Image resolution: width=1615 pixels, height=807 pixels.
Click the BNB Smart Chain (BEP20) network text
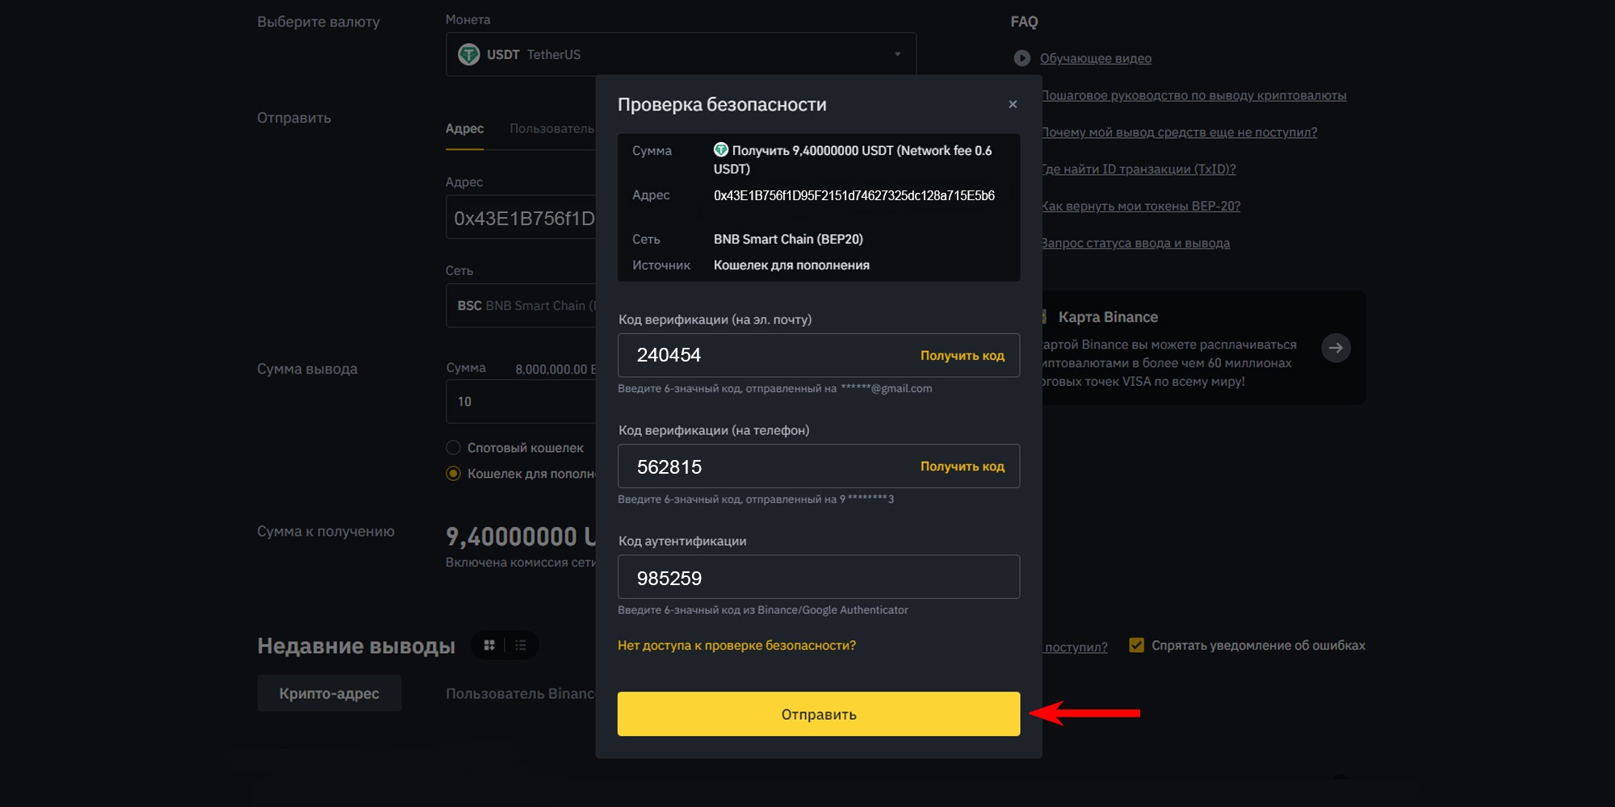788,240
